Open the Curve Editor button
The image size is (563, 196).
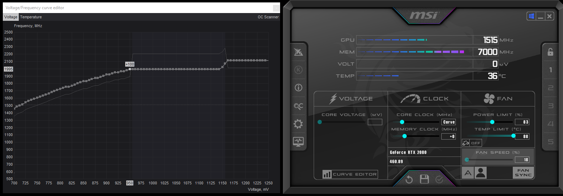(x=350, y=174)
